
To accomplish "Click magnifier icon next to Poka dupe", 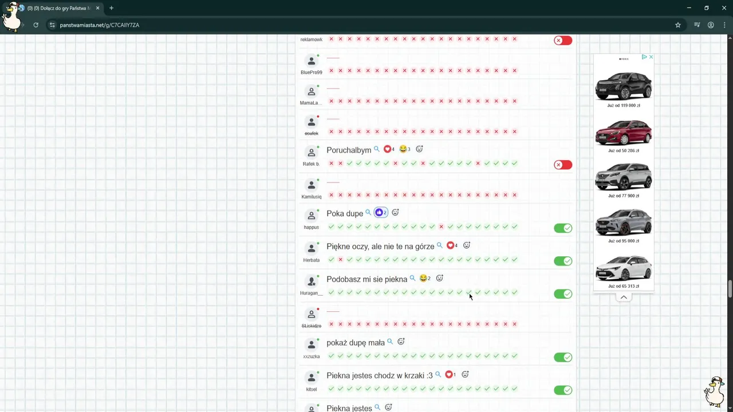I will coord(368,213).
